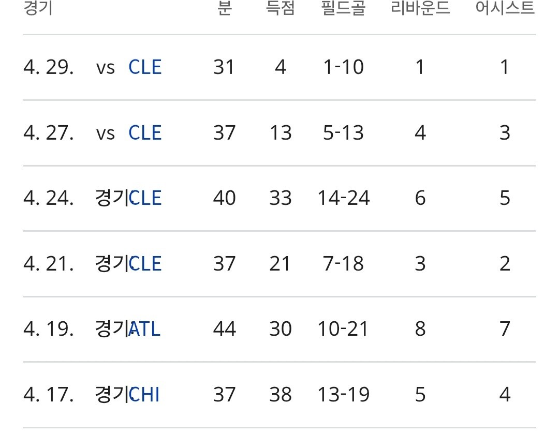Select the 38 points value in the CHI row
This screenshot has height=433, width=559.
(280, 395)
